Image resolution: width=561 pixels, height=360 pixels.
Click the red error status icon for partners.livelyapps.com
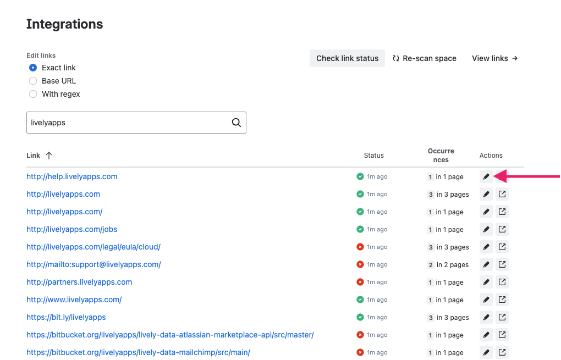pyautogui.click(x=360, y=282)
